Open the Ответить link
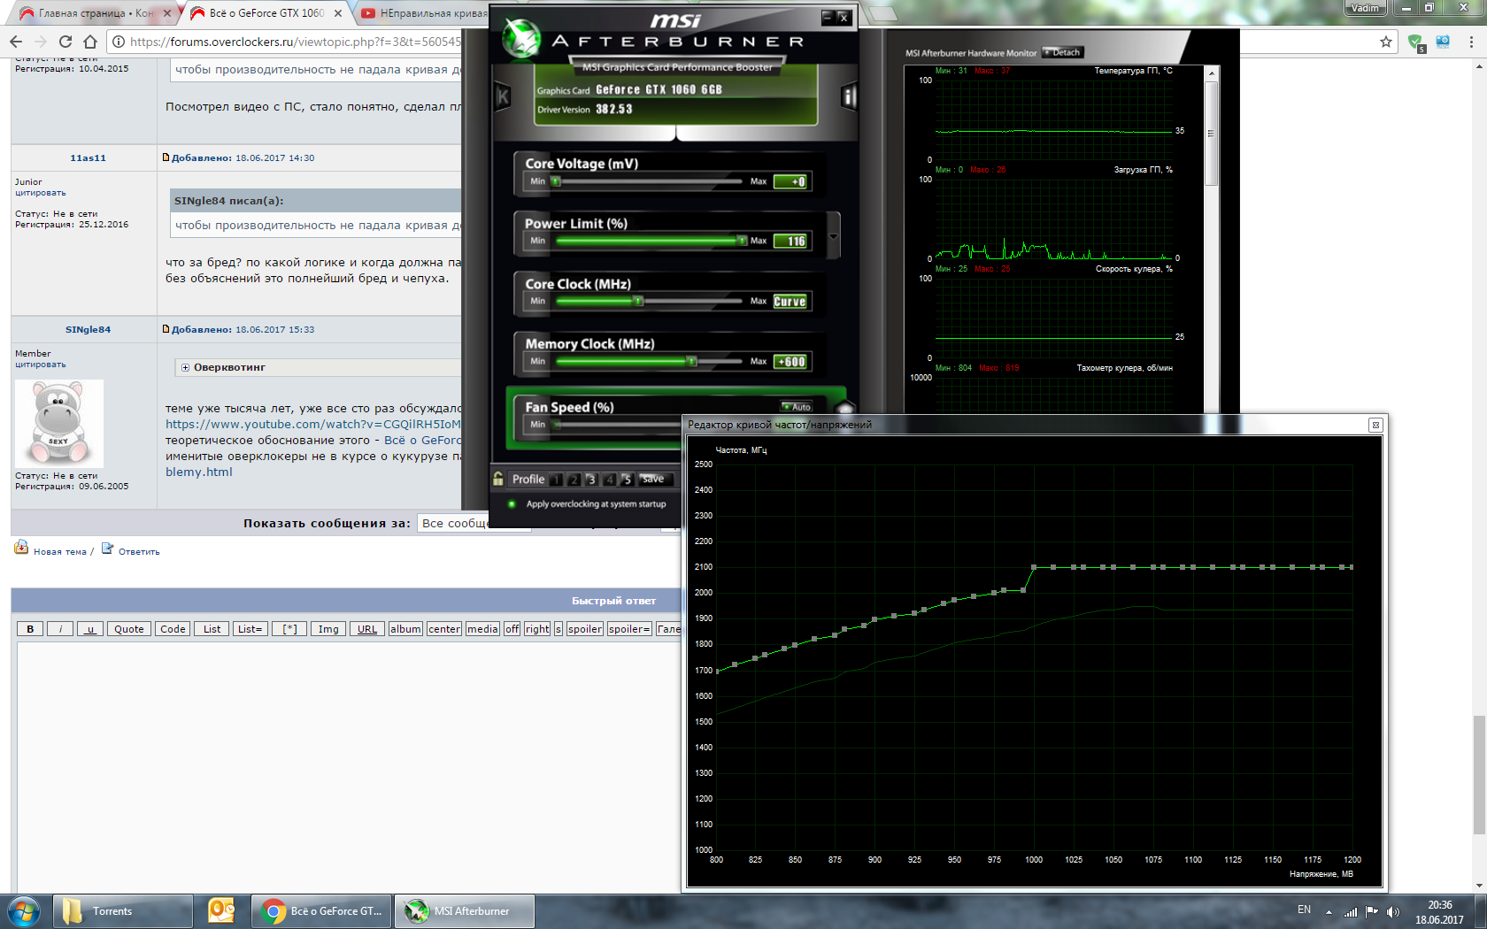The height and width of the screenshot is (929, 1487). [x=139, y=552]
